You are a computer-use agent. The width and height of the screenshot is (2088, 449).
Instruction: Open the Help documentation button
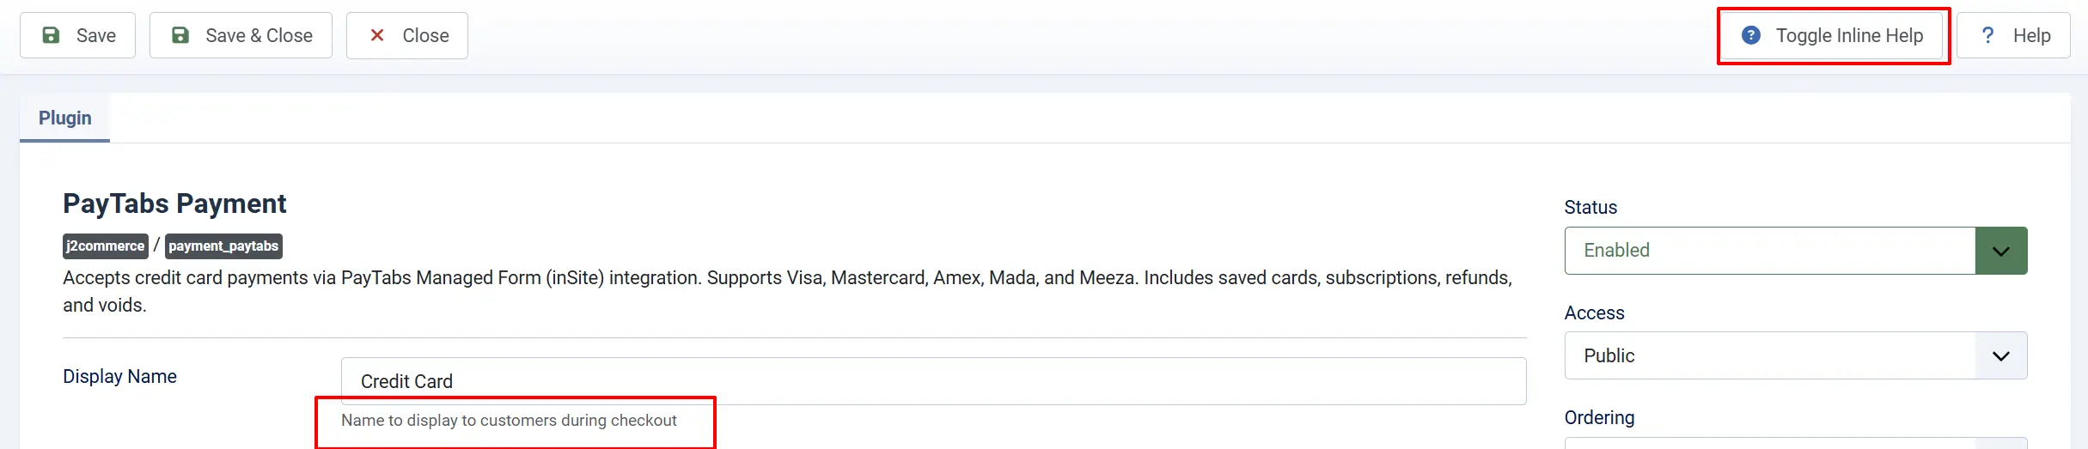tap(2013, 35)
